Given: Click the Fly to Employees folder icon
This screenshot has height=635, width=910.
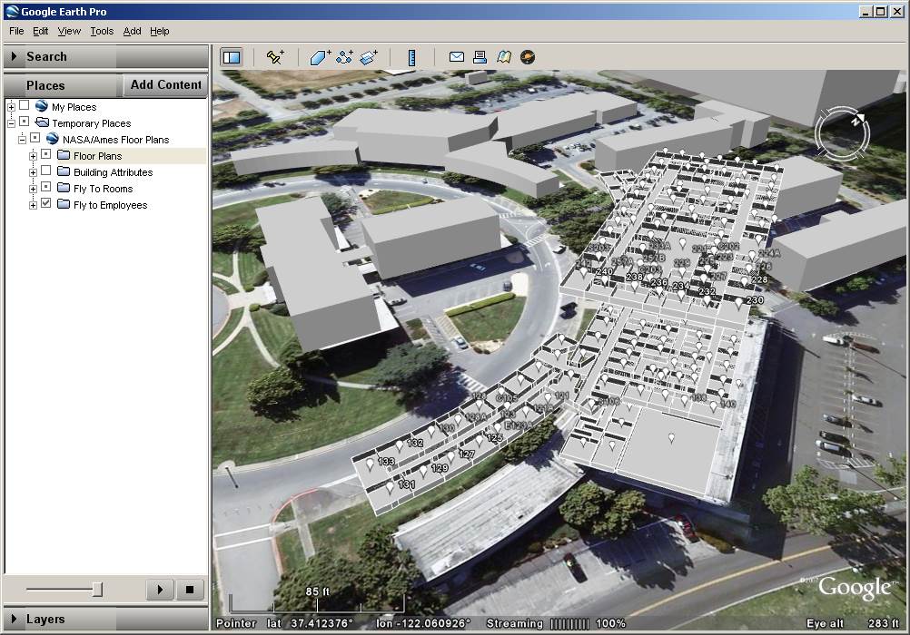Looking at the screenshot, I should [64, 203].
